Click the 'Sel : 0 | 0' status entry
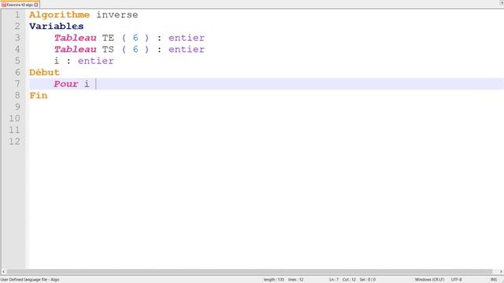This screenshot has width=504, height=283. [x=368, y=280]
